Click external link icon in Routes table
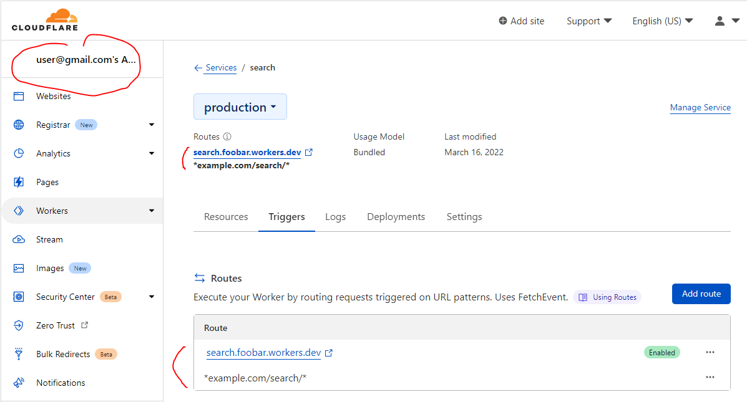 click(329, 353)
